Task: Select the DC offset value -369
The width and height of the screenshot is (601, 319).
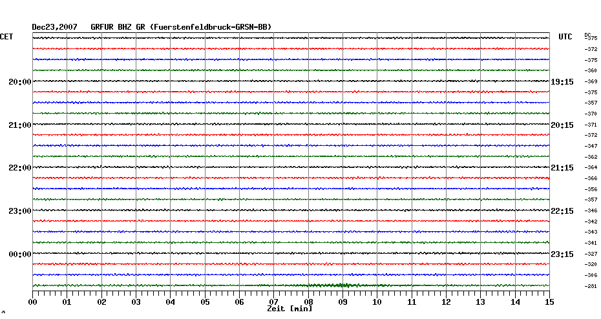Action: [591, 81]
